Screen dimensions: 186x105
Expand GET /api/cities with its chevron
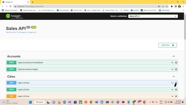172,83
